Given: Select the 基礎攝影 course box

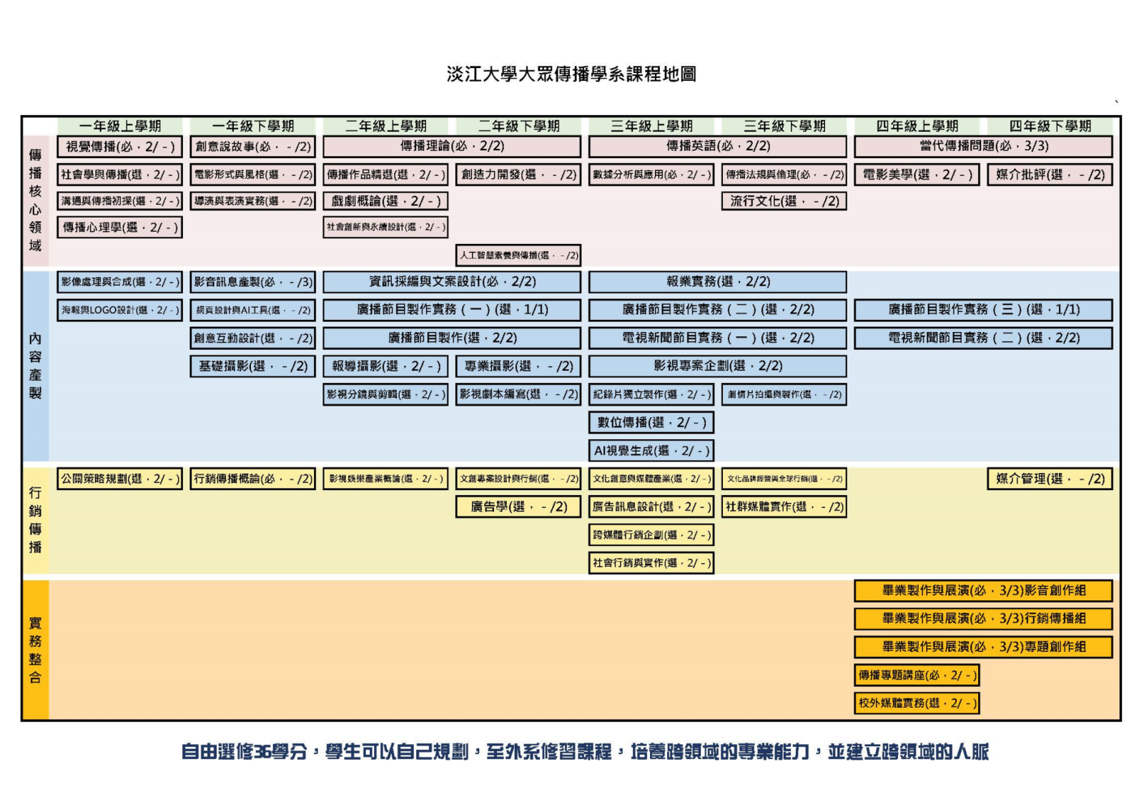Looking at the screenshot, I should 252,367.
